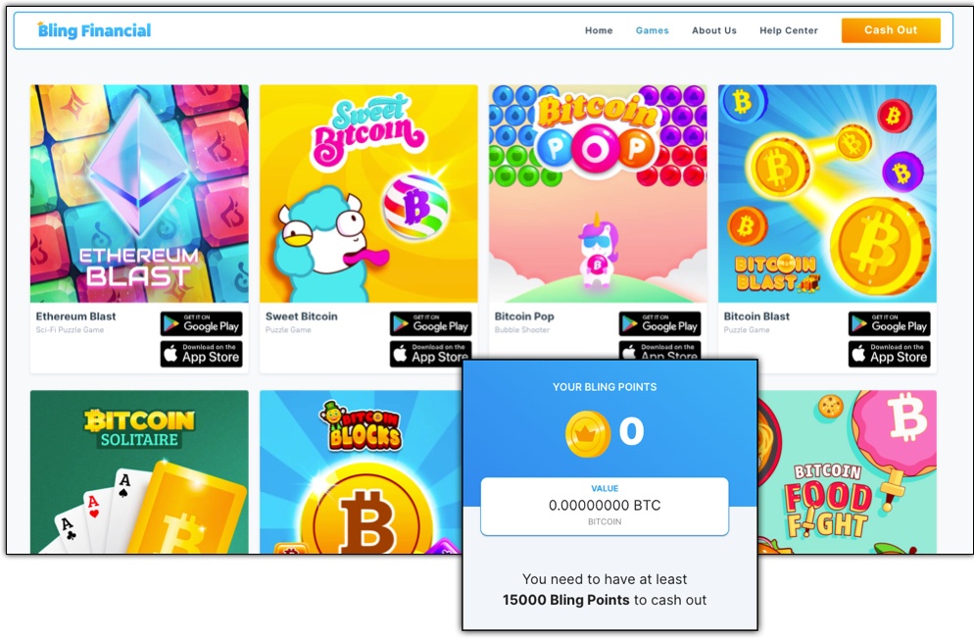This screenshot has height=638, width=974.
Task: Click the gold crown Bling Points coin
Action: click(588, 434)
